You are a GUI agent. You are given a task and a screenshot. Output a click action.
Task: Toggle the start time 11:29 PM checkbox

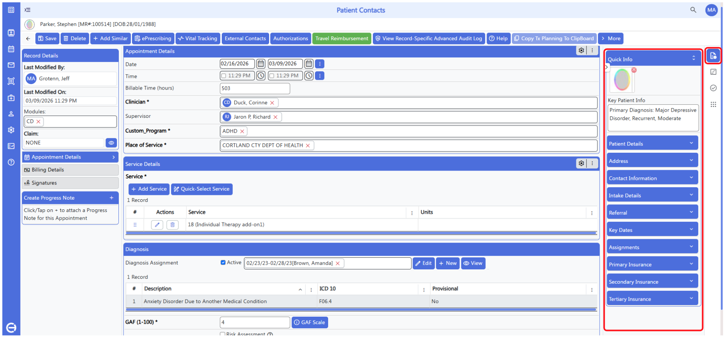224,76
